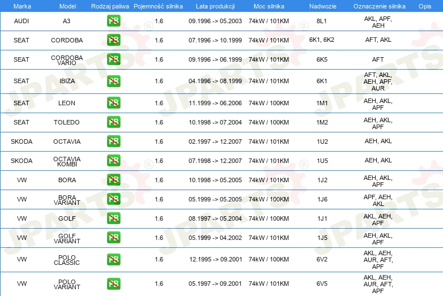This screenshot has width=443, height=296.
Task: Click the Moc silnika column header
Action: click(x=269, y=6)
